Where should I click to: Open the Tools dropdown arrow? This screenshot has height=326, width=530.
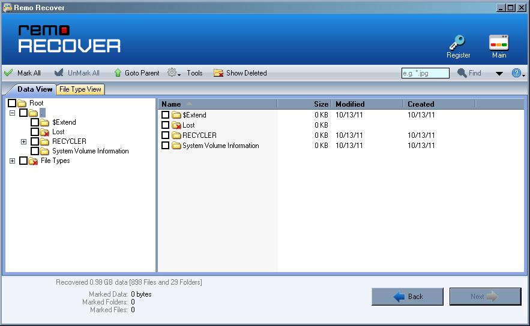[179, 75]
